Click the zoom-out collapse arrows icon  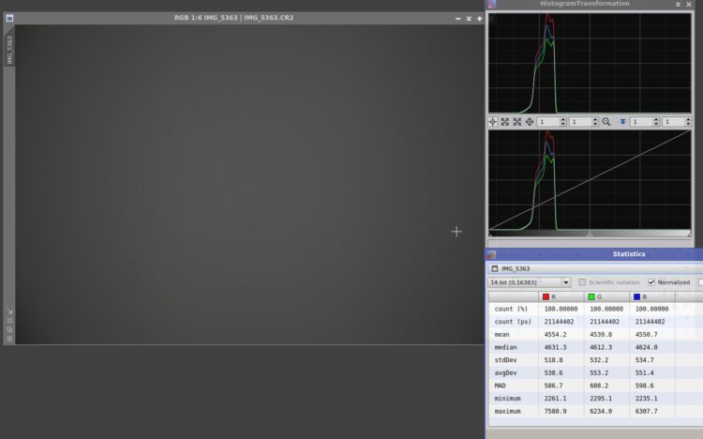point(516,122)
